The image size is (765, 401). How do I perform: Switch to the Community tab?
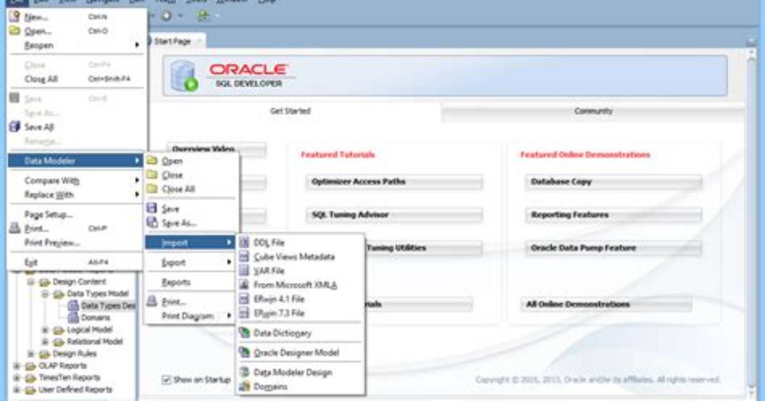tap(593, 111)
